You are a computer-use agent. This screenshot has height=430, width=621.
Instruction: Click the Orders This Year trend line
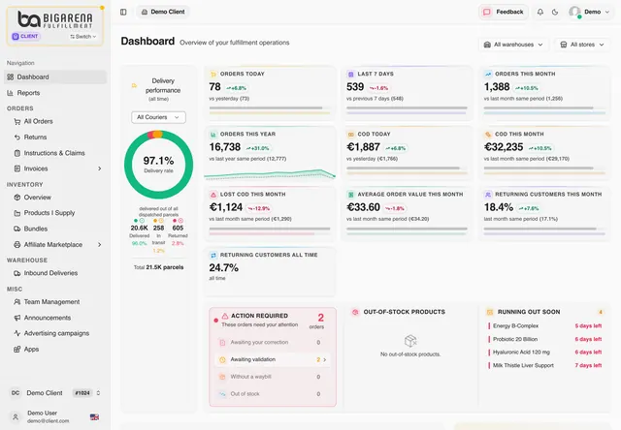coord(270,174)
